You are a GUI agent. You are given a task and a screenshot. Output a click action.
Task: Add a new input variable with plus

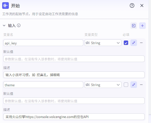click(x=142, y=26)
